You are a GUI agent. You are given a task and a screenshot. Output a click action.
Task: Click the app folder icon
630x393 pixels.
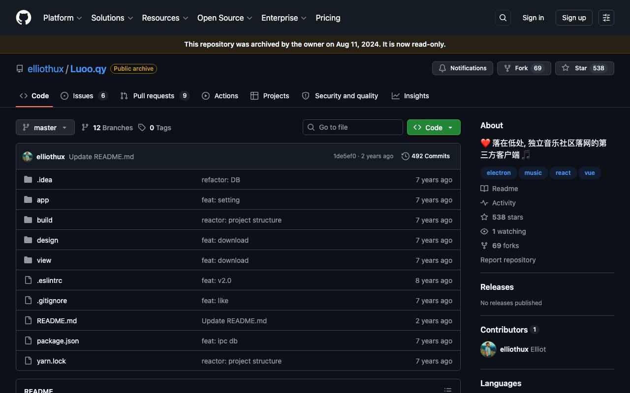(x=28, y=200)
